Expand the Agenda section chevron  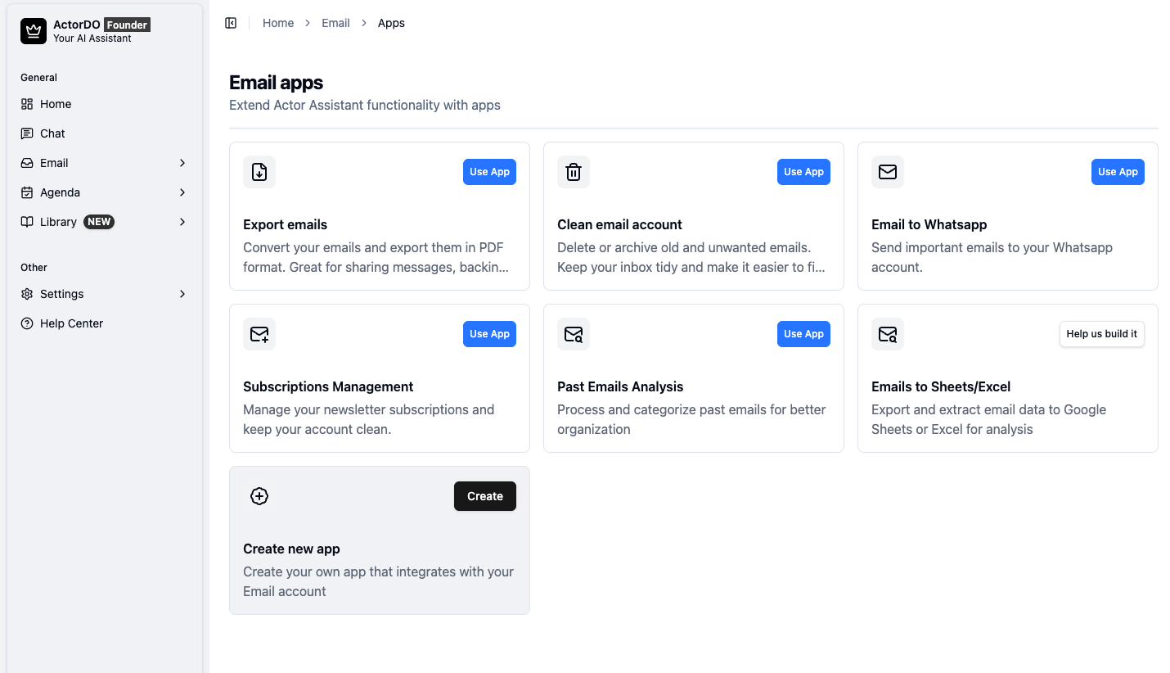(182, 192)
